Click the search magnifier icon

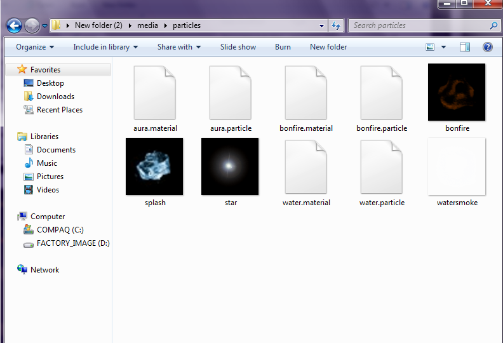tap(493, 25)
